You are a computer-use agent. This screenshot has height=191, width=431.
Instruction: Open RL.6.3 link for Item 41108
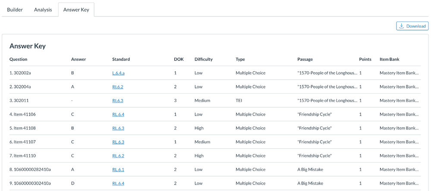click(118, 128)
